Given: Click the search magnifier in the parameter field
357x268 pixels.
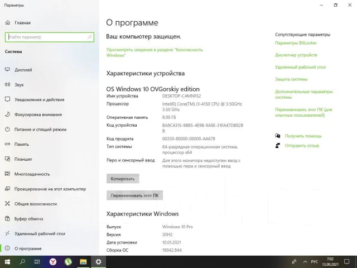Looking at the screenshot, I should [x=89, y=37].
